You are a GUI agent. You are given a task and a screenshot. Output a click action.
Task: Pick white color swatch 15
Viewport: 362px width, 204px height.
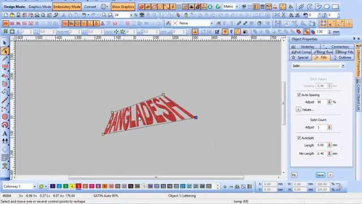click(x=144, y=186)
